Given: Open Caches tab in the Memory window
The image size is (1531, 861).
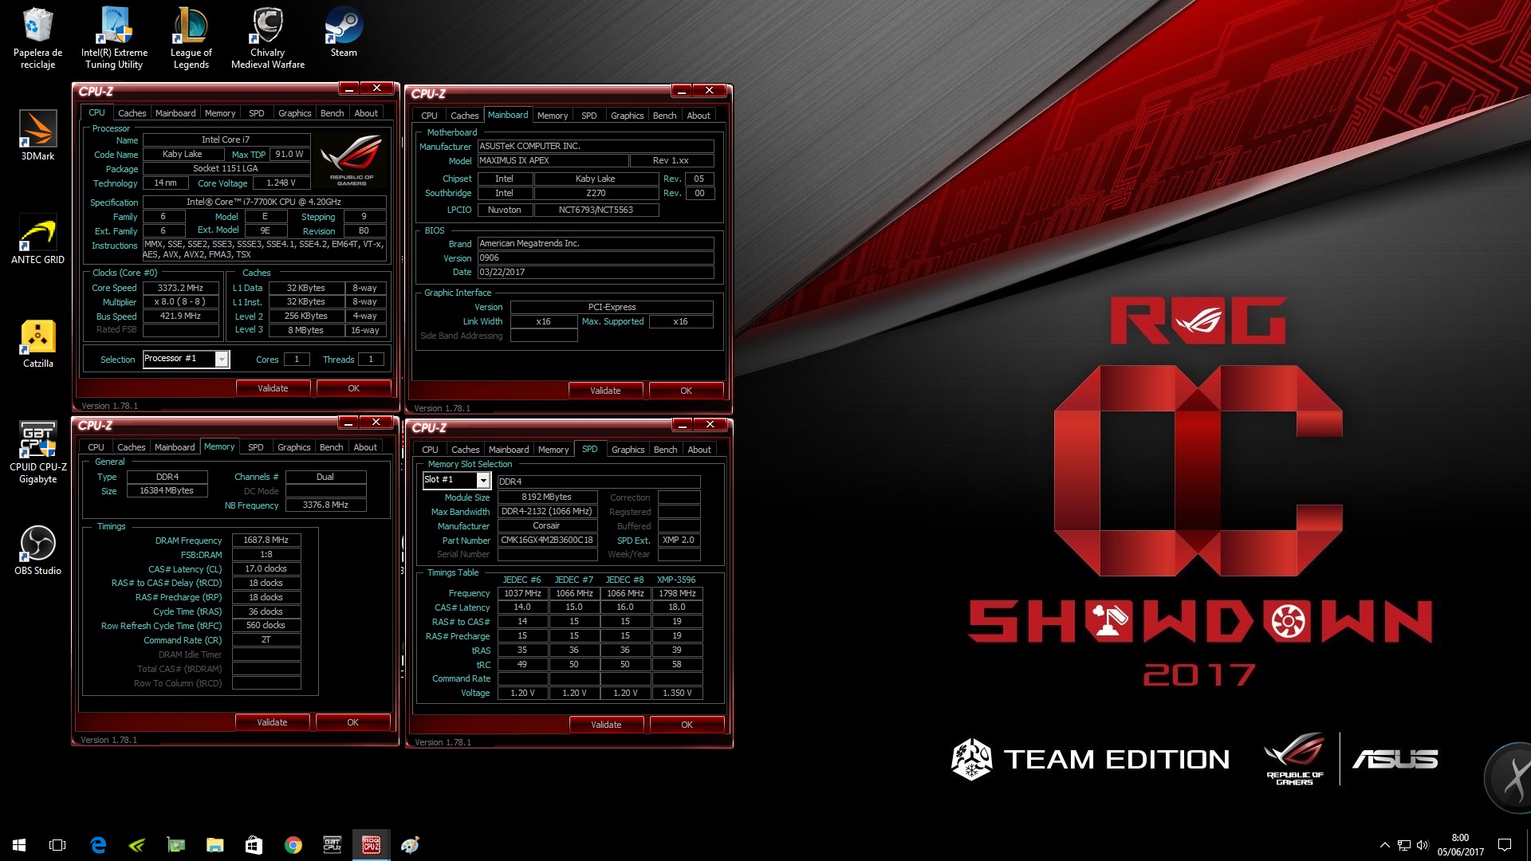Looking at the screenshot, I should coord(131,447).
